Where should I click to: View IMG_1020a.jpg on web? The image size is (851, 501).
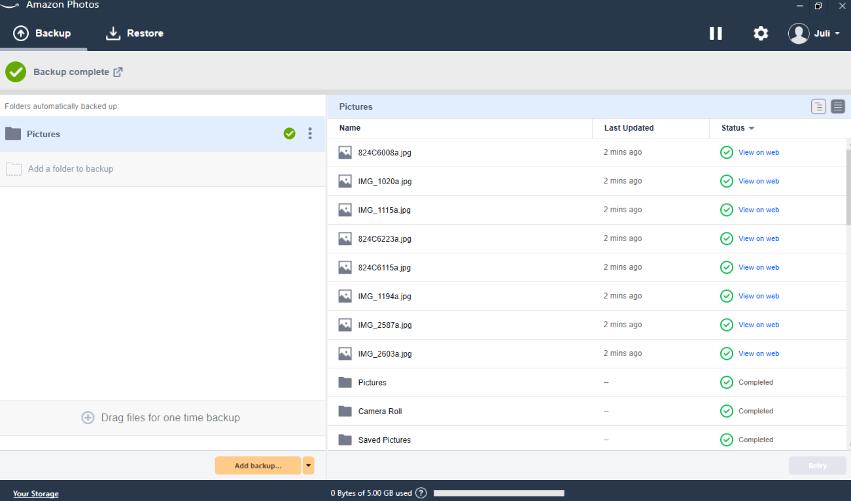point(759,181)
